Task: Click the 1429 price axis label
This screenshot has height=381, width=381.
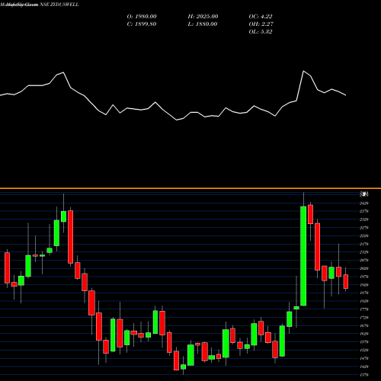Action: coord(364,367)
